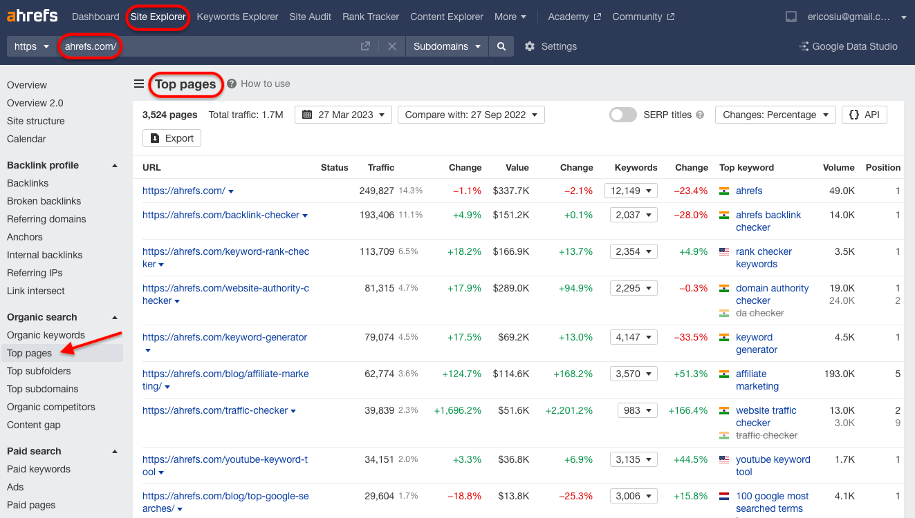
Task: Expand the 12,149 keywords dropdown for the homepage
Action: pyautogui.click(x=631, y=191)
